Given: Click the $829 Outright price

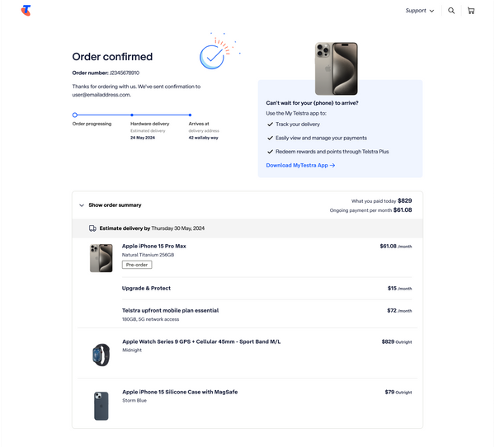Looking at the screenshot, I should point(397,341).
